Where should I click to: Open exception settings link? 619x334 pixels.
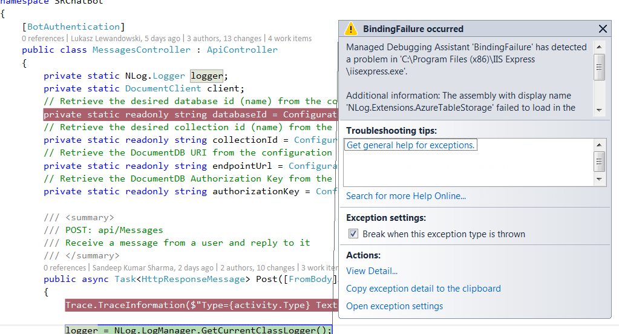tap(394, 306)
